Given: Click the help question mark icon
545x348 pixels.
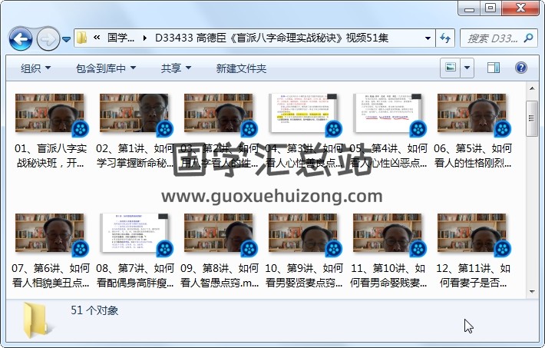Looking at the screenshot, I should click(x=520, y=68).
